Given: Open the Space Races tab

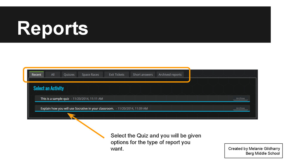Looking at the screenshot, I should pyautogui.click(x=90, y=74).
